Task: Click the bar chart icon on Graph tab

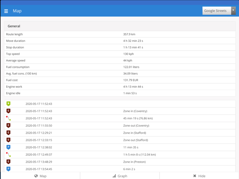Action: pyautogui.click(x=114, y=176)
